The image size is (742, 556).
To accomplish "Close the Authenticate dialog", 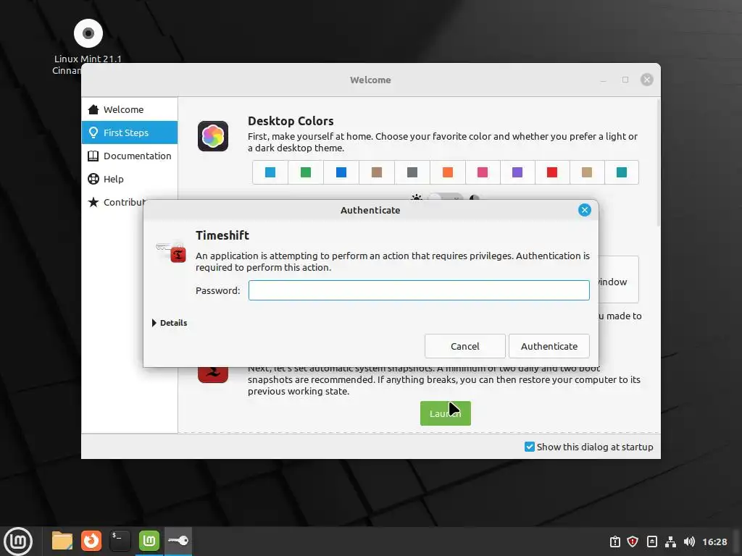I will (x=585, y=210).
